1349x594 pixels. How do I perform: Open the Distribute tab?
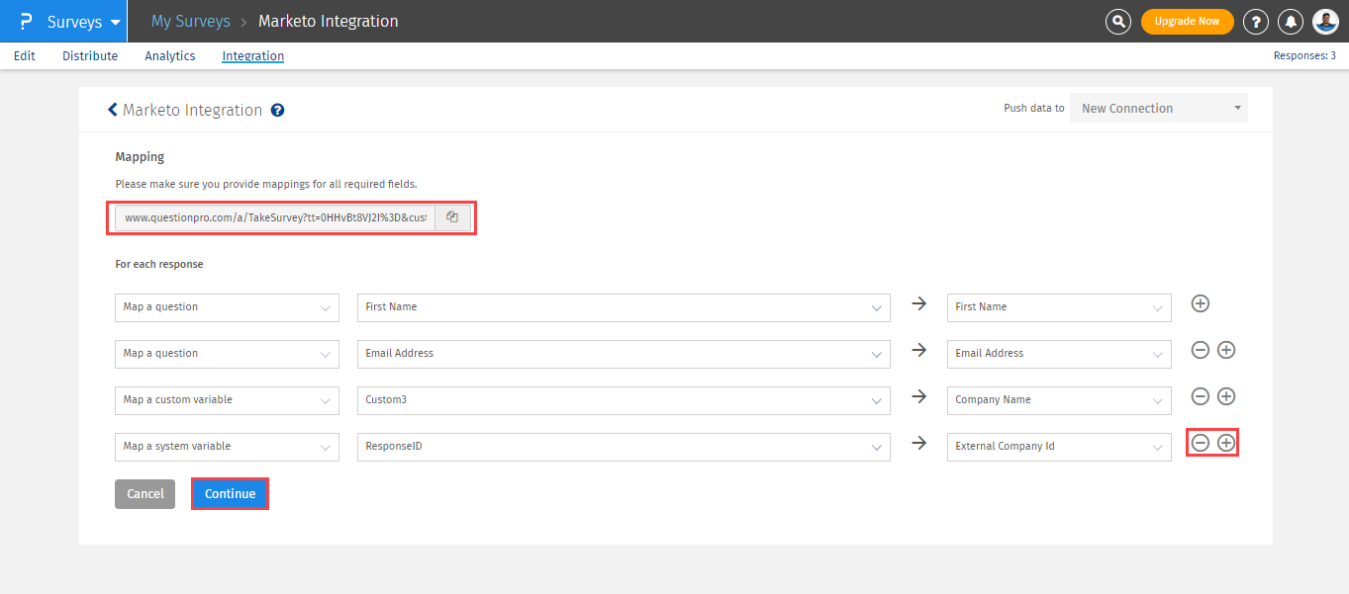(x=90, y=56)
